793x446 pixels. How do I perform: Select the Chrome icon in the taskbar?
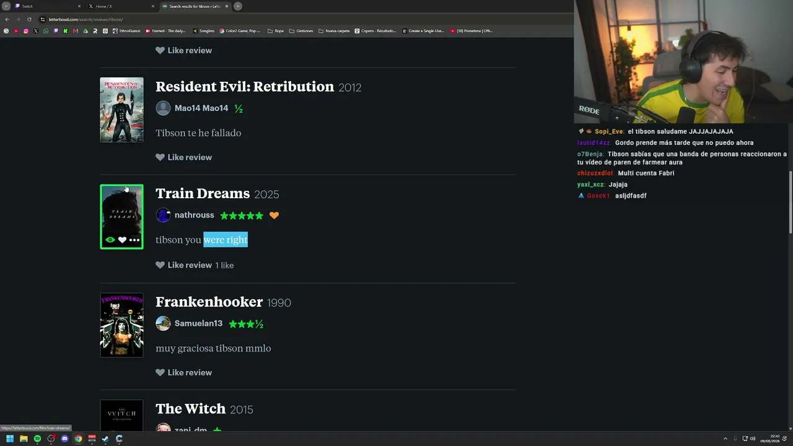click(78, 439)
